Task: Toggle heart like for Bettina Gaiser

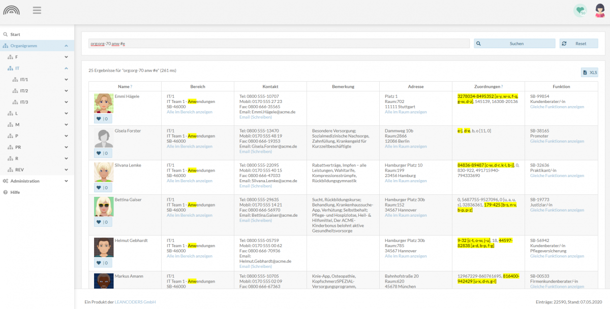Action: click(103, 222)
